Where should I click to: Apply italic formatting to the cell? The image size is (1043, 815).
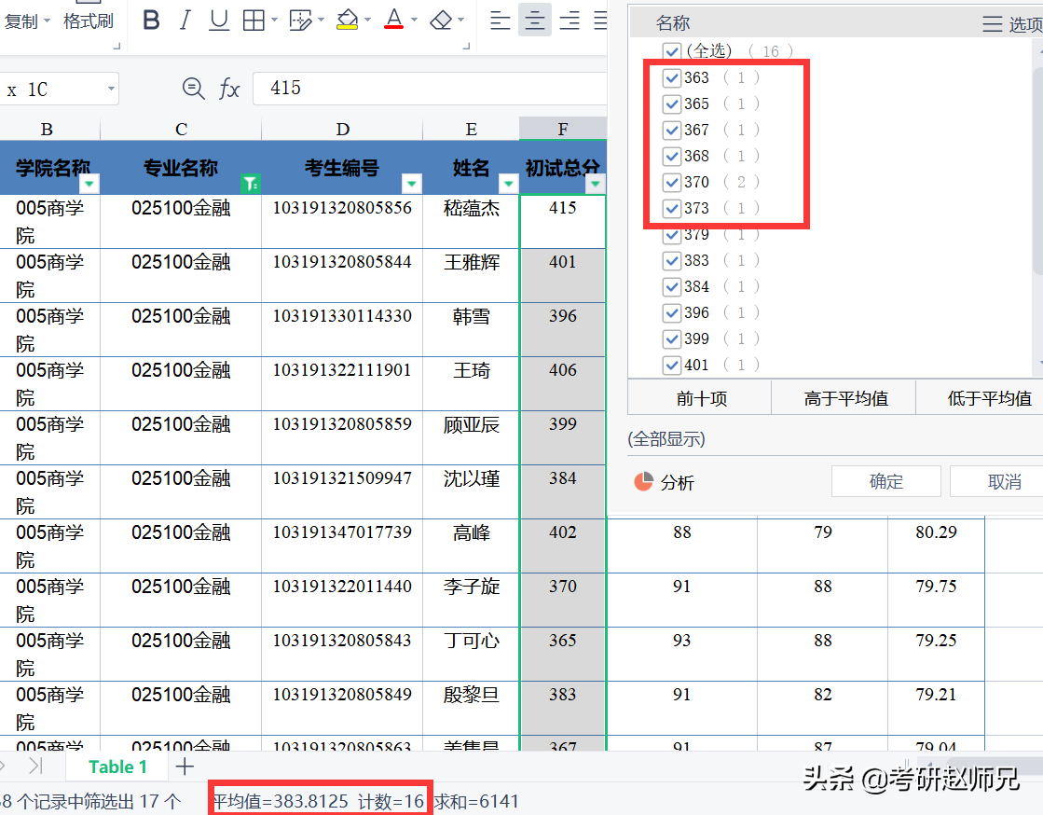[x=184, y=19]
